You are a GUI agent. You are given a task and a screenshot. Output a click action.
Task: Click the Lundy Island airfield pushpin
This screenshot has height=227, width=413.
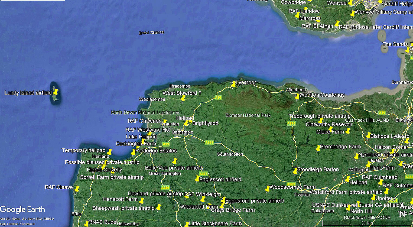tap(56, 92)
